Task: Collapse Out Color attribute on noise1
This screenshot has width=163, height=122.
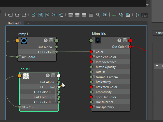Action: tap(56, 87)
